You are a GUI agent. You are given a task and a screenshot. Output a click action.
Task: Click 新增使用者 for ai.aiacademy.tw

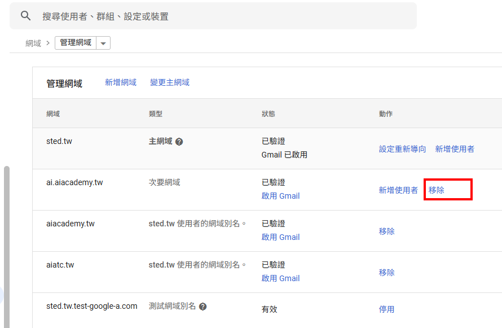click(x=398, y=190)
